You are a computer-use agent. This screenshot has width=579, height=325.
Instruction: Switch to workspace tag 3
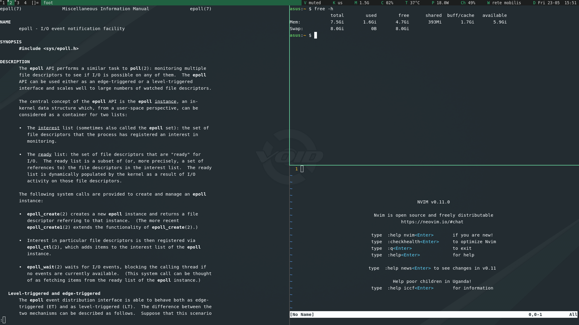(x=18, y=3)
